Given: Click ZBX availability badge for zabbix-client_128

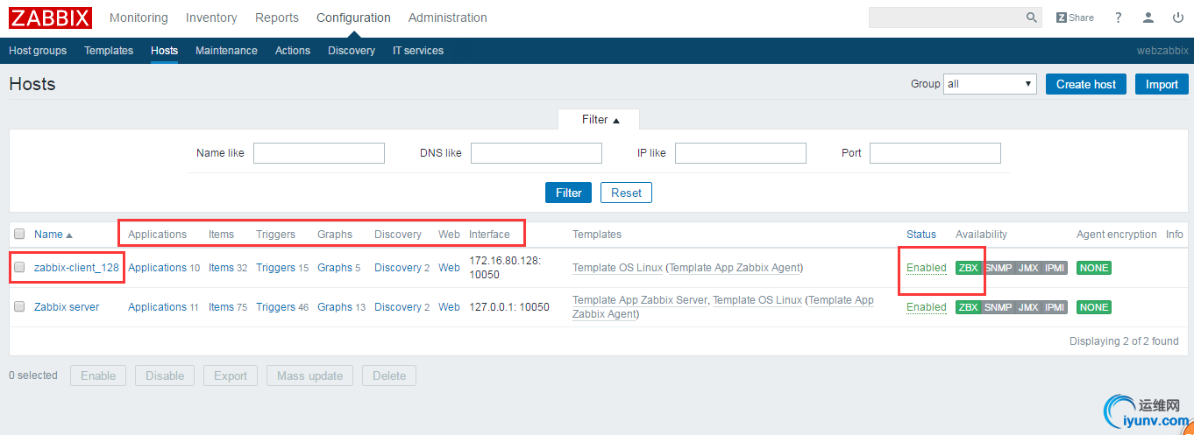Looking at the screenshot, I should pos(968,268).
